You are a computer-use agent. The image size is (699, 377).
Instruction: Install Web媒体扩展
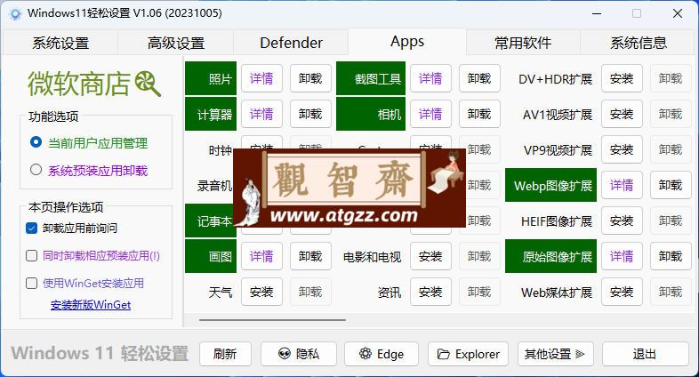click(x=622, y=292)
